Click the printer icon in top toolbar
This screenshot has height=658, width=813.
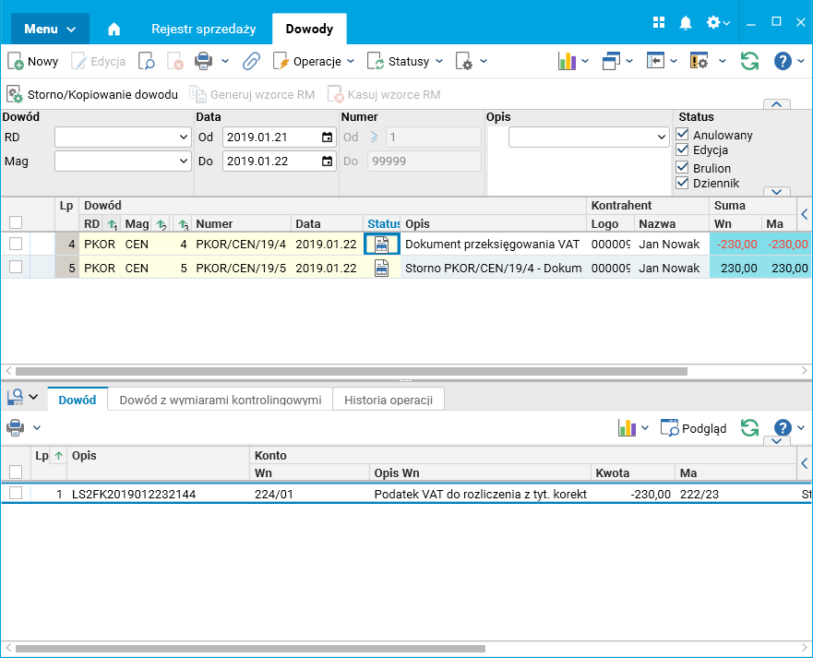203,62
